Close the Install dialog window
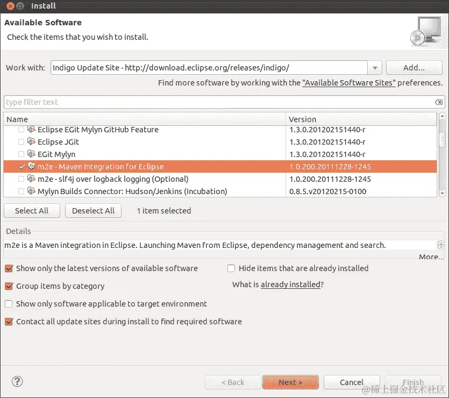This screenshot has width=449, height=398. (x=10, y=6)
